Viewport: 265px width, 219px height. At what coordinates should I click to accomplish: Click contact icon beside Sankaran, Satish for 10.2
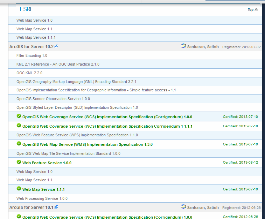[183, 46]
